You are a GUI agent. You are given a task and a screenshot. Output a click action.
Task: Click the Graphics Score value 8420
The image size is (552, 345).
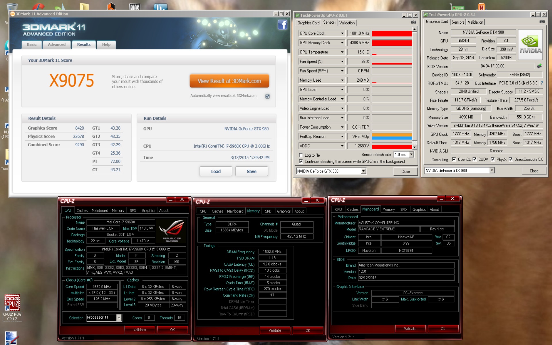[x=80, y=128]
